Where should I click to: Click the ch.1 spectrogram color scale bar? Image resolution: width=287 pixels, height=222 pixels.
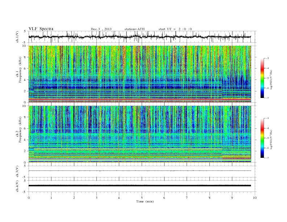pyautogui.click(x=262, y=78)
